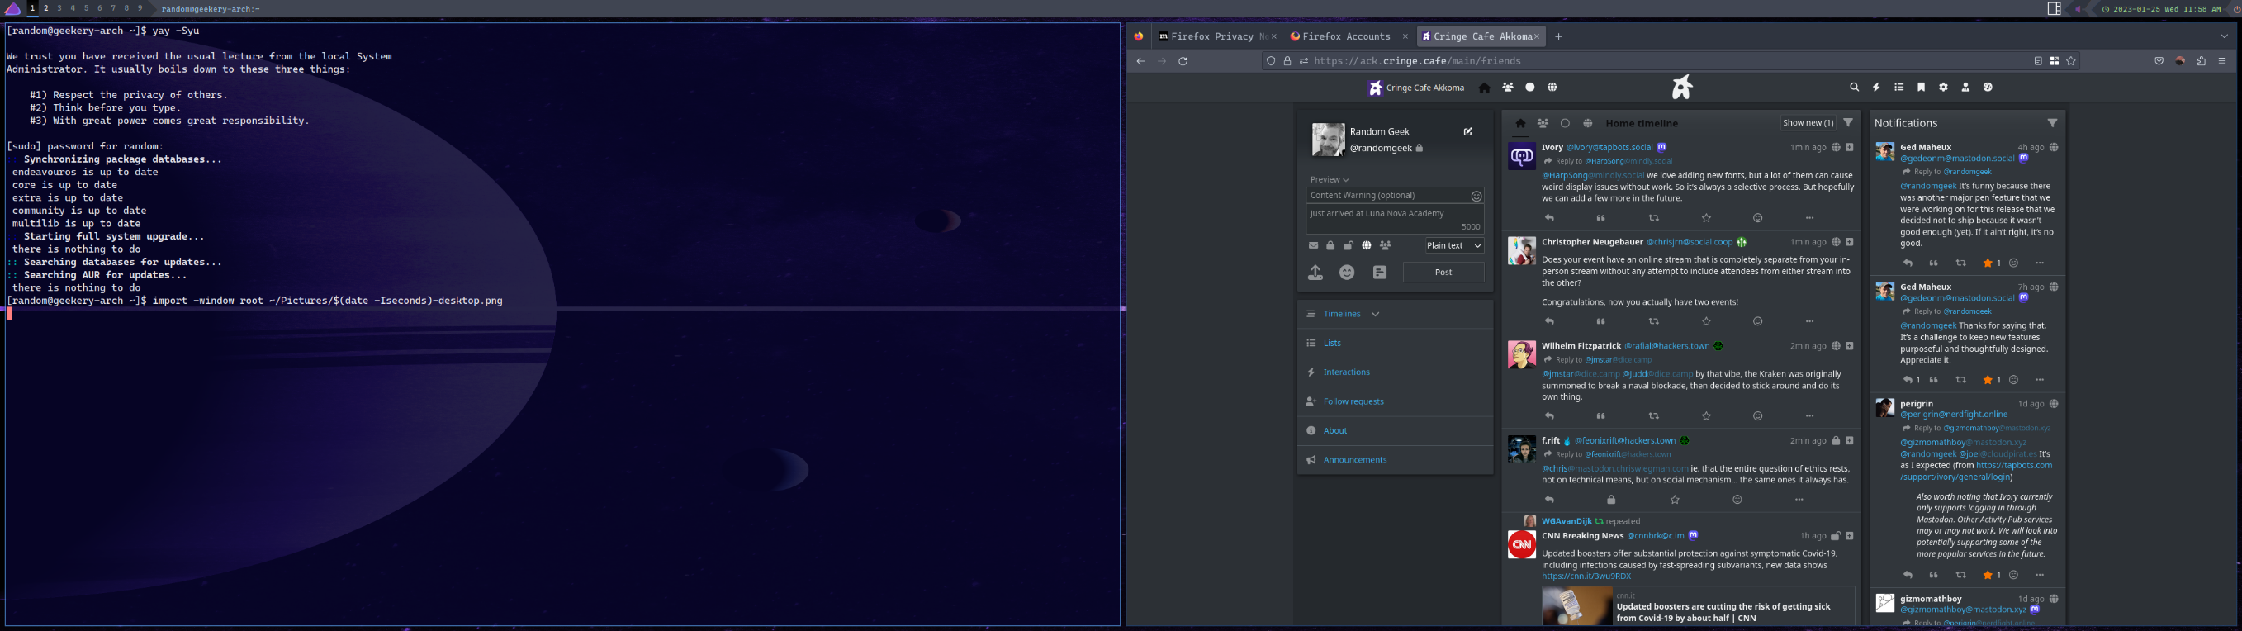The height and width of the screenshot is (631, 2242).
Task: Switch to Firefox Privacy Notice tab
Action: click(1216, 36)
